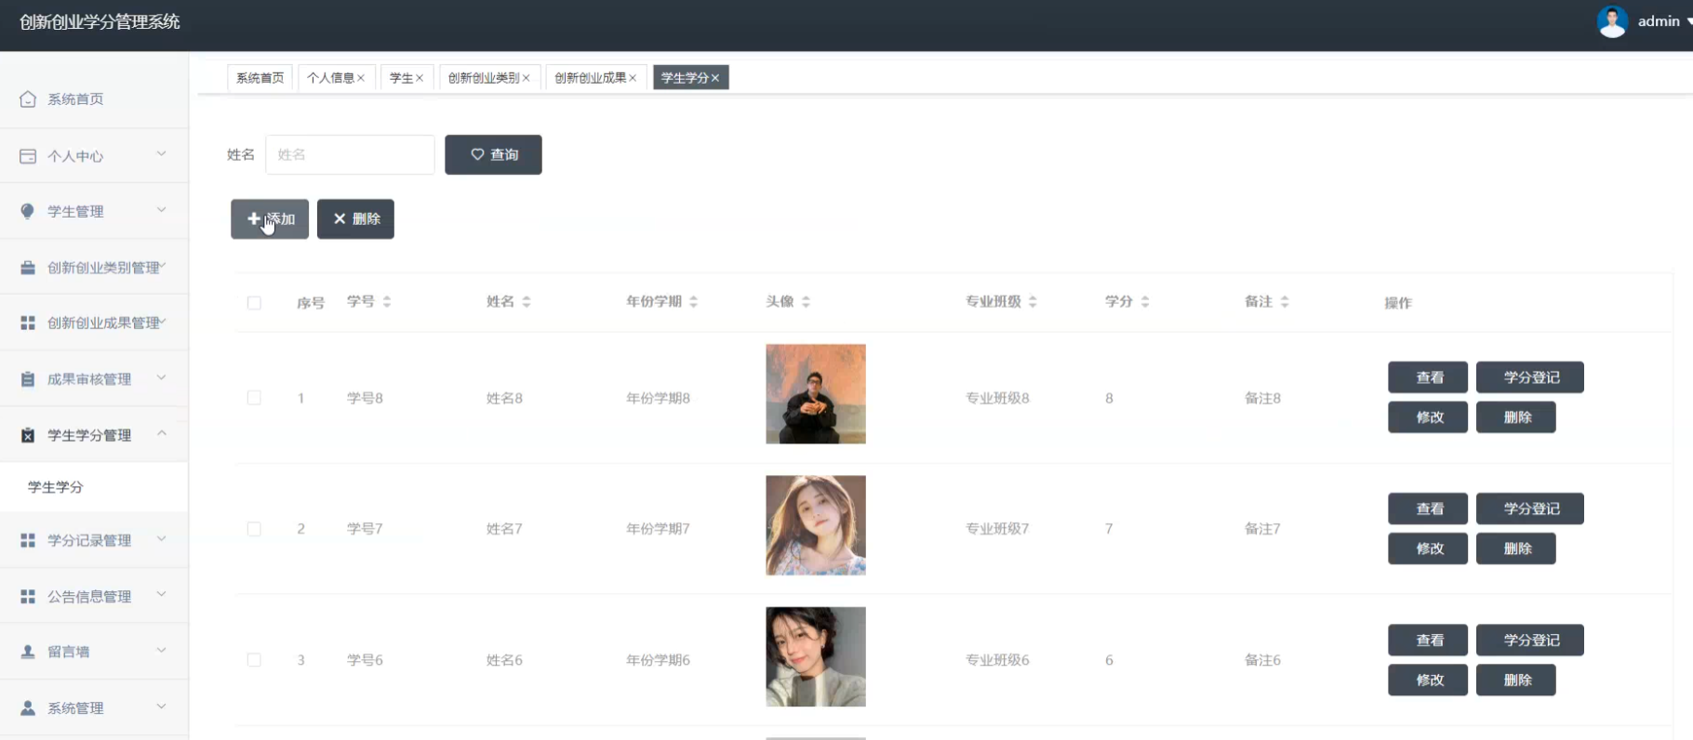Click 删除 in the 姓名8 row
1693x740 pixels.
click(1516, 417)
